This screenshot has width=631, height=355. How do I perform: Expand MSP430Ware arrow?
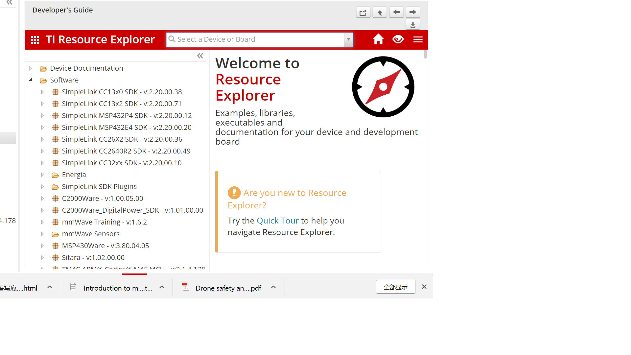42,246
